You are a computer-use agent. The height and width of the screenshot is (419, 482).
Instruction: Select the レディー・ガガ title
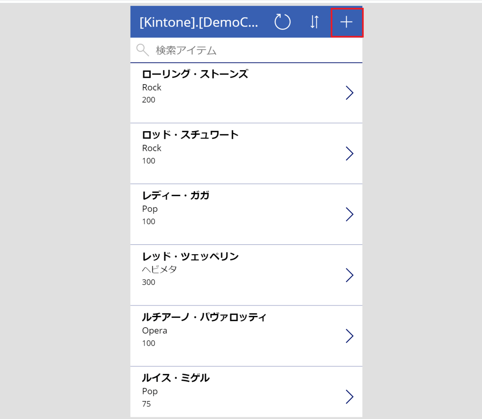176,195
